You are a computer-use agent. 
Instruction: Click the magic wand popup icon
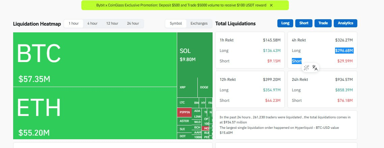[x=306, y=68]
